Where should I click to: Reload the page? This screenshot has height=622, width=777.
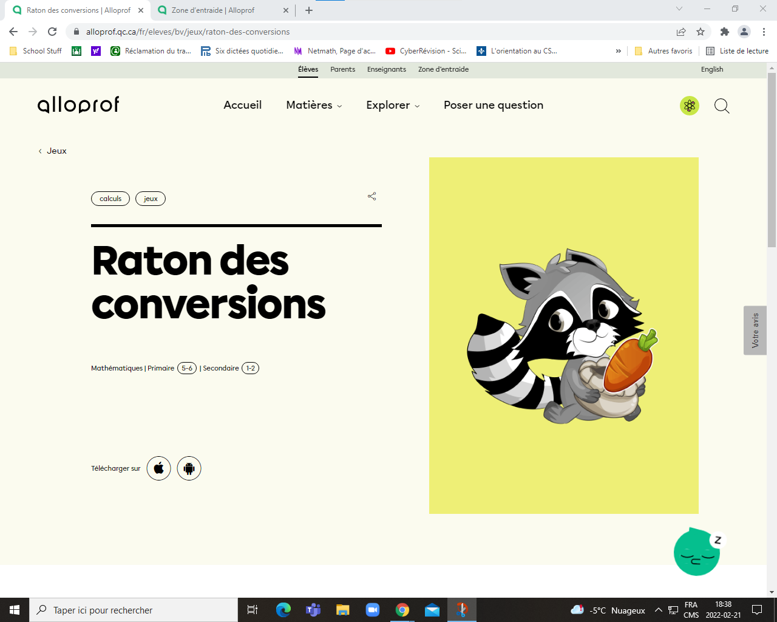tap(53, 32)
